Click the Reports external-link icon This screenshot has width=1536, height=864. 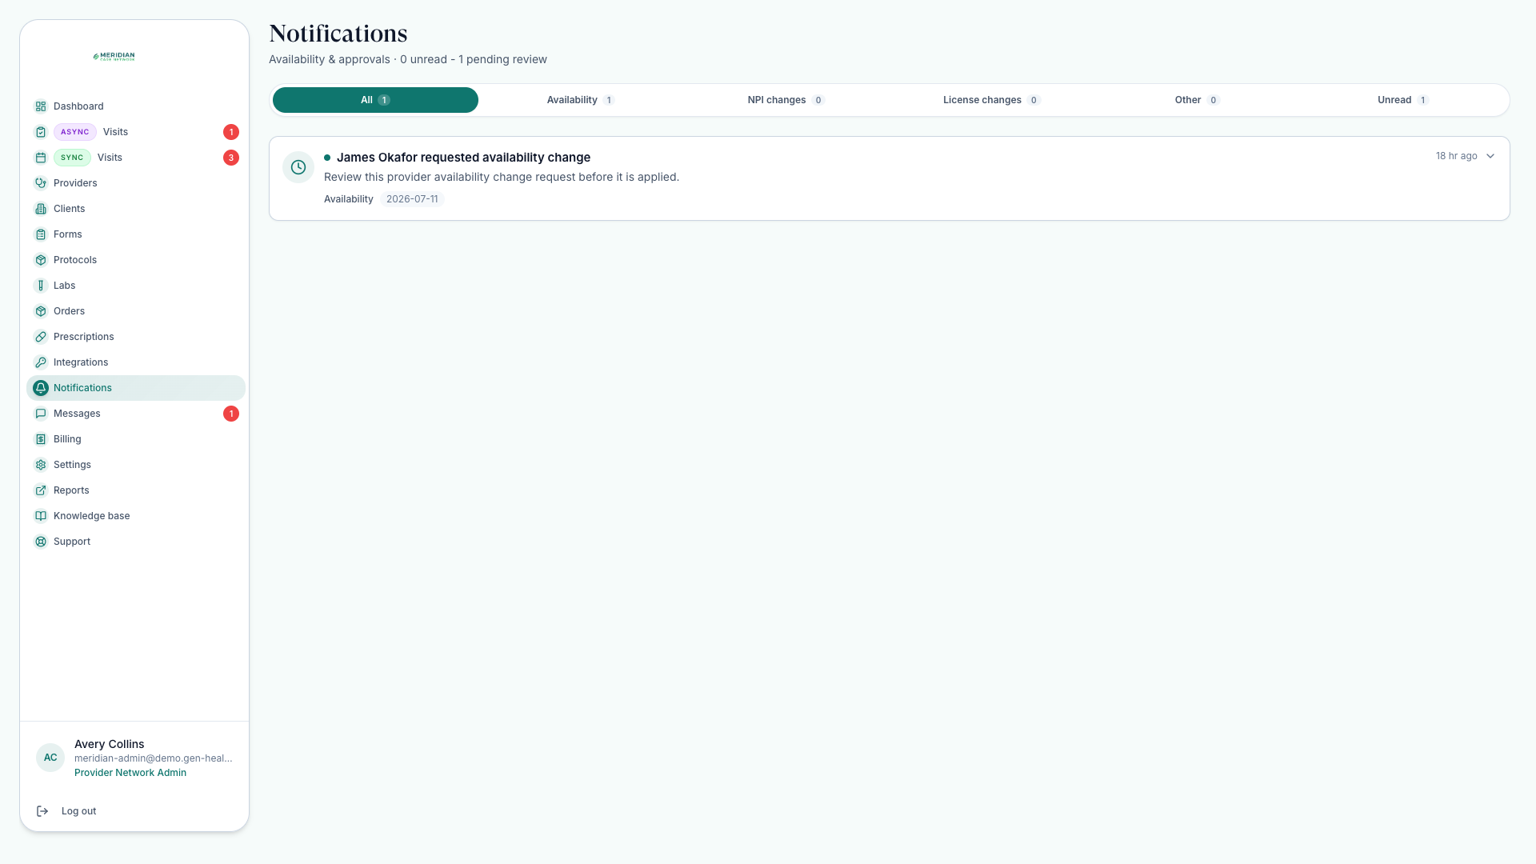[x=41, y=490]
